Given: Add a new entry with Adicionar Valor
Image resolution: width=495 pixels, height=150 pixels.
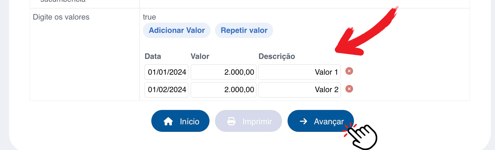Looking at the screenshot, I should coord(177,30).
